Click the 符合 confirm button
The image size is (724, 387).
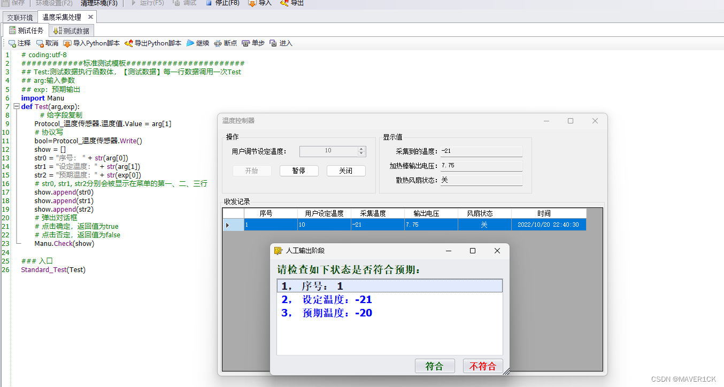pyautogui.click(x=435, y=366)
